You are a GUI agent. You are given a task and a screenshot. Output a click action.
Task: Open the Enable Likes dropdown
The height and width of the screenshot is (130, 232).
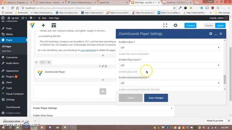click(169, 48)
